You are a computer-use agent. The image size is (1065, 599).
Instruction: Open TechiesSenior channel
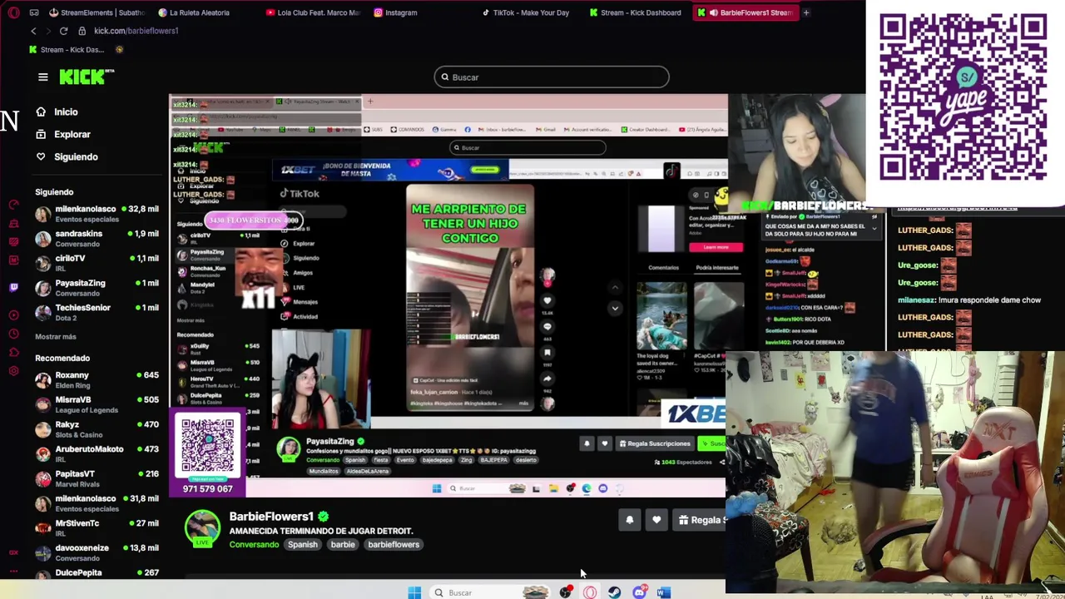(97, 313)
